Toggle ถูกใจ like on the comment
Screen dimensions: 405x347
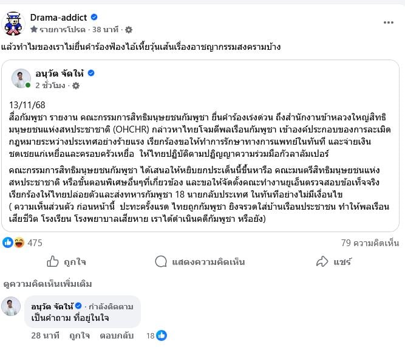(78, 335)
